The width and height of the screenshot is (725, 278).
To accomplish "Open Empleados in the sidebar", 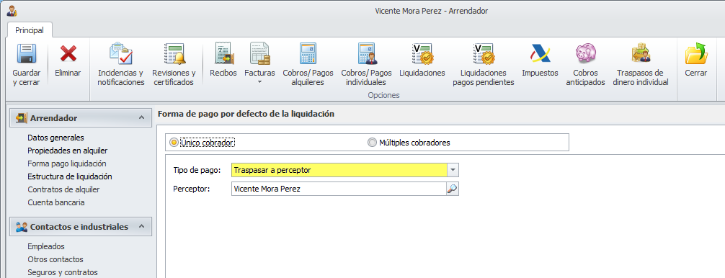I will coord(46,246).
